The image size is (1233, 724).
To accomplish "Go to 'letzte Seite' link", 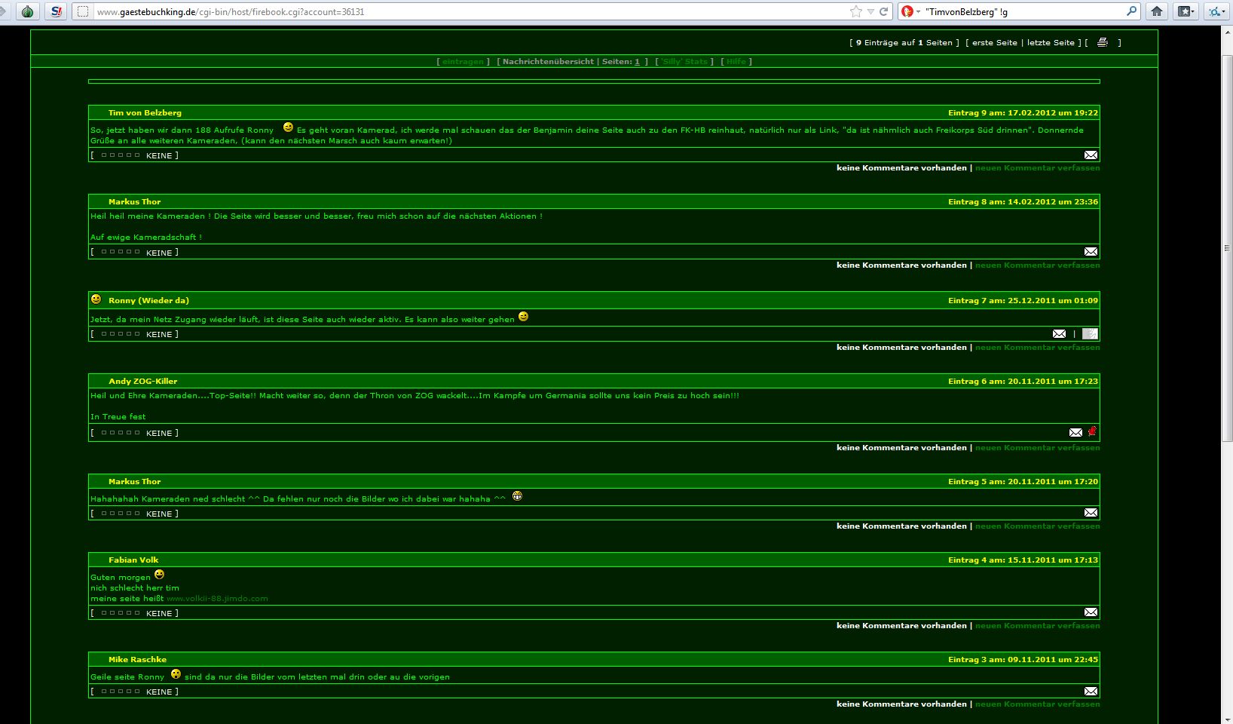I will tap(1053, 43).
